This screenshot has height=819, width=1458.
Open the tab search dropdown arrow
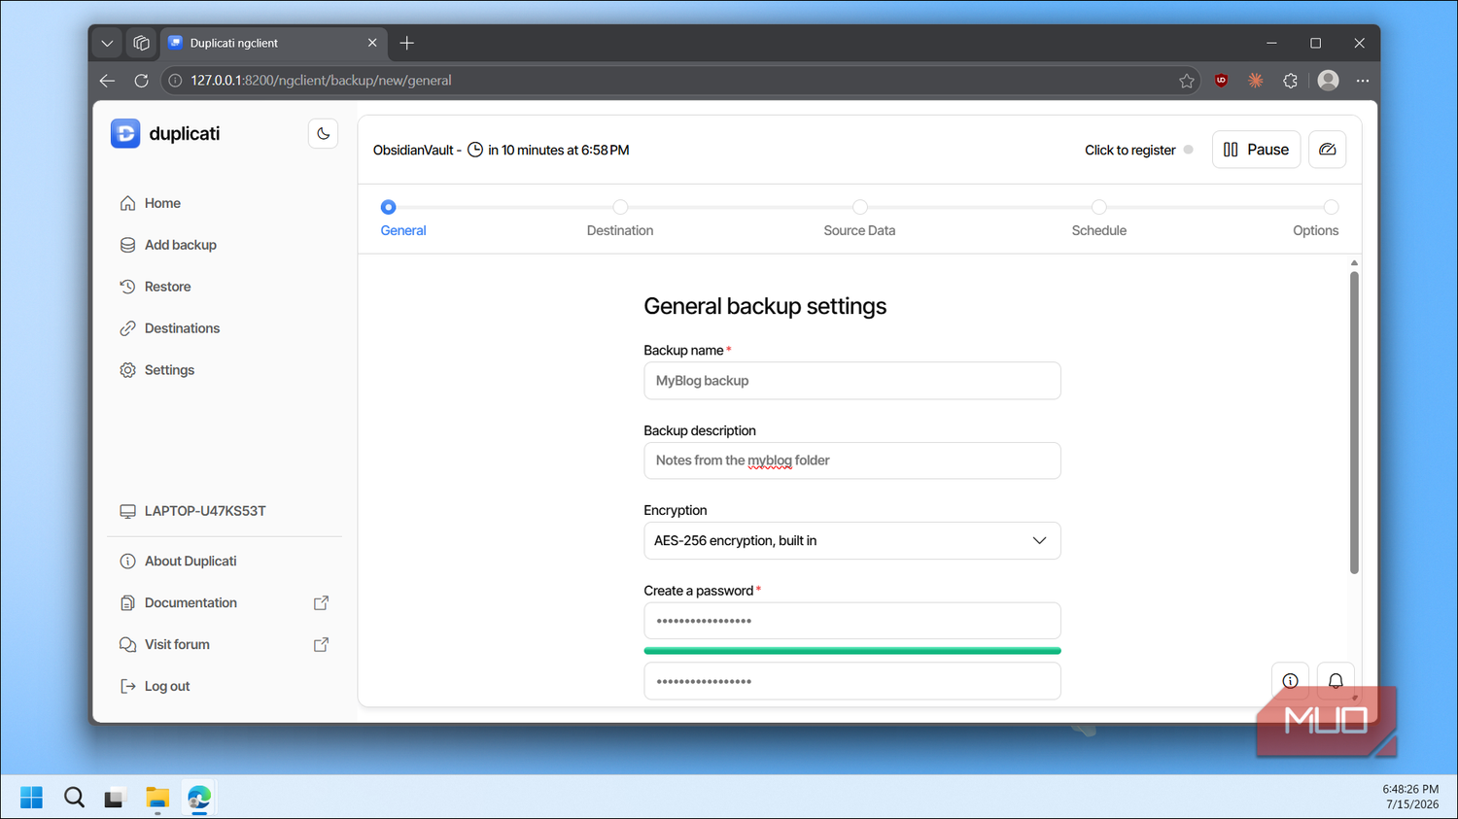[x=107, y=43]
